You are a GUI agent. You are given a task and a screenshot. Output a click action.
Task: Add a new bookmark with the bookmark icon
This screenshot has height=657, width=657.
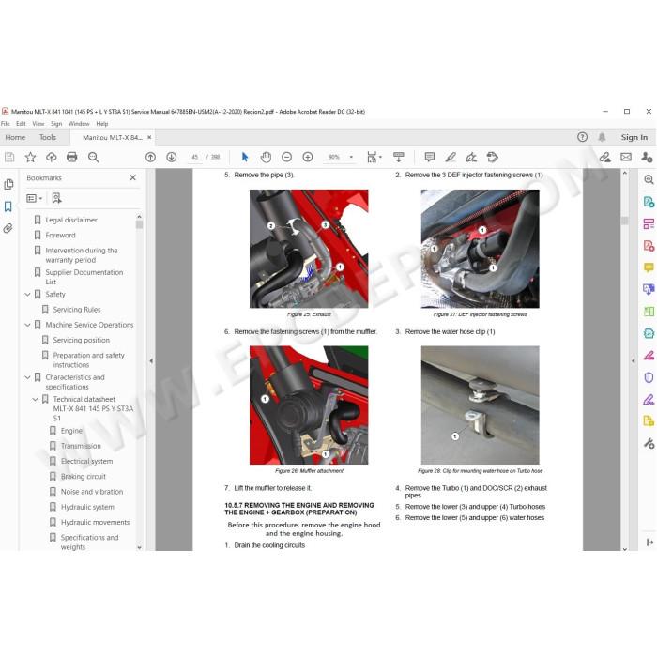pyautogui.click(x=56, y=198)
